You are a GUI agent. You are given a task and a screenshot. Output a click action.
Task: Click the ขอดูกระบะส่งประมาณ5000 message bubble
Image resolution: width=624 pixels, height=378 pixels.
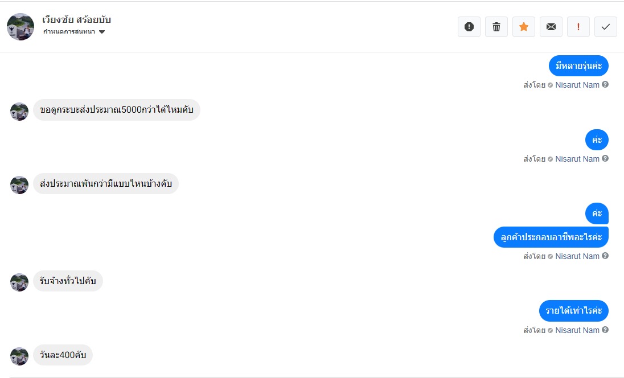pos(117,110)
